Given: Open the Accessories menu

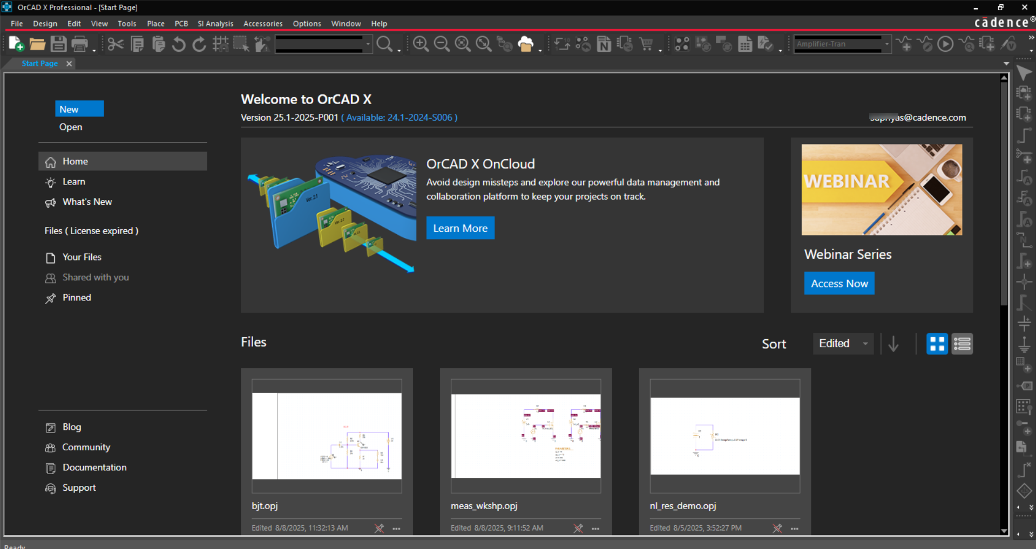Looking at the screenshot, I should [x=262, y=24].
